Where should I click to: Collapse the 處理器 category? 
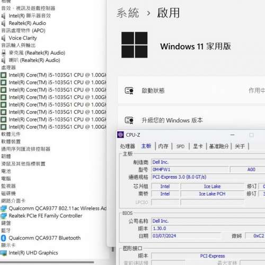coord(8,68)
